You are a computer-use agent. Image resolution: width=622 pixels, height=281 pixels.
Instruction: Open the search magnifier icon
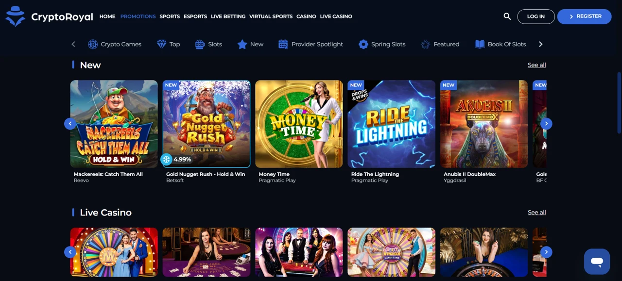[x=507, y=17]
